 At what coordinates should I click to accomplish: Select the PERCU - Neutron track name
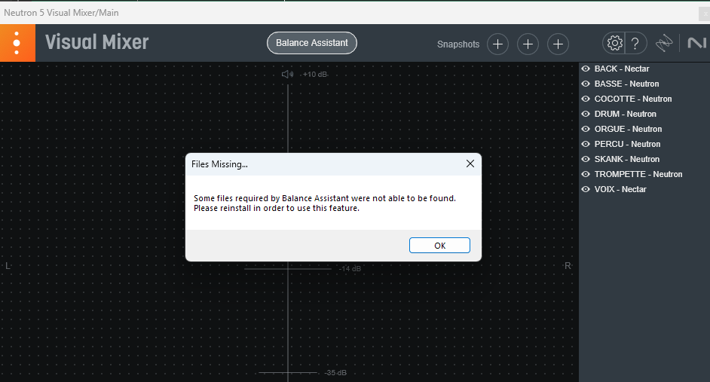pyautogui.click(x=627, y=144)
